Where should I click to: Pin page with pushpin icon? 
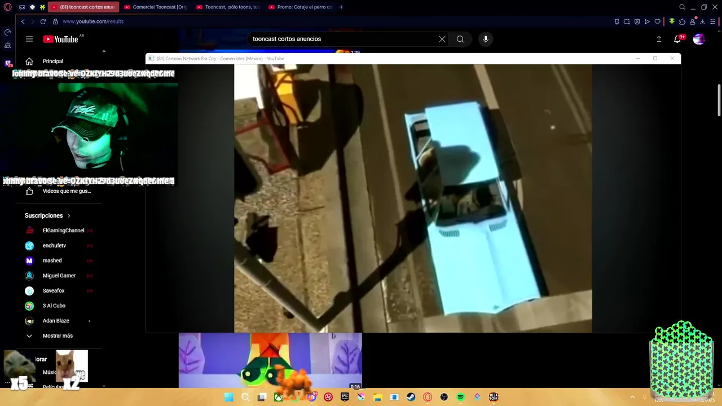[617, 21]
